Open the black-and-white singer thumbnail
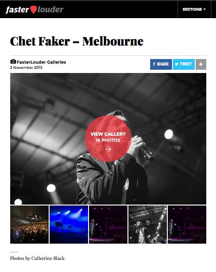Image resolution: width=216 pixels, height=272 pixels. click(x=148, y=225)
